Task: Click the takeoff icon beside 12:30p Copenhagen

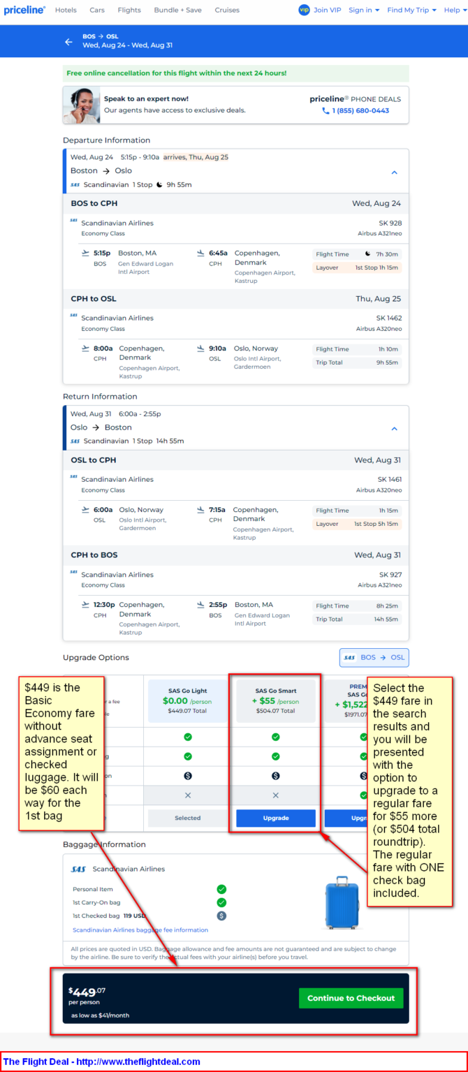Action: point(86,604)
